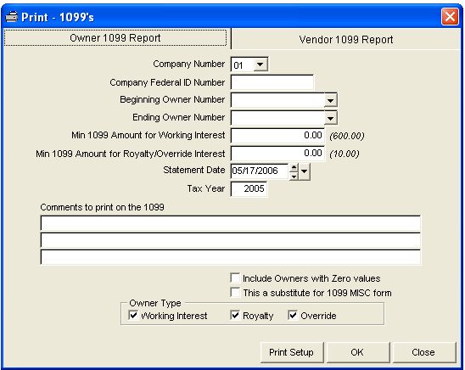
Task: Uncheck the Working Interest owner type
Action: point(133,315)
